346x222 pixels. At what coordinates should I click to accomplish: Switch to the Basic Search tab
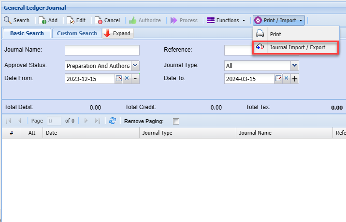click(27, 33)
